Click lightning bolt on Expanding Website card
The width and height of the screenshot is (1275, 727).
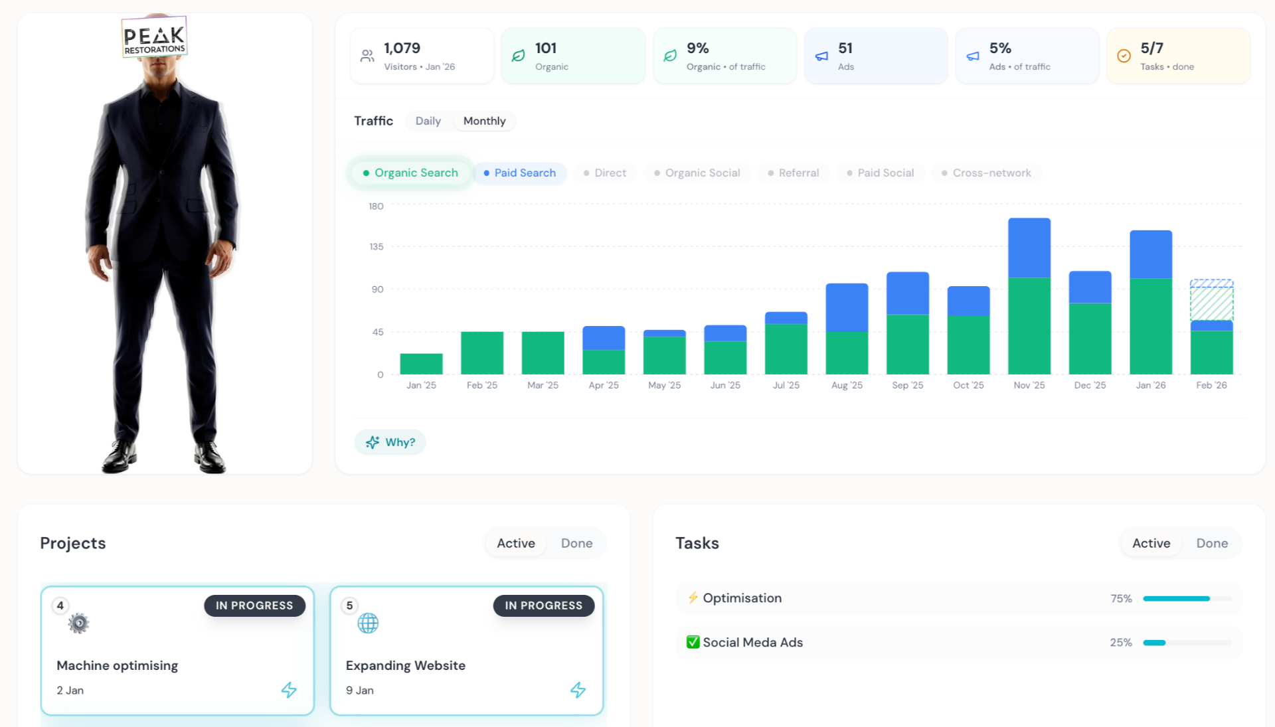coord(578,690)
